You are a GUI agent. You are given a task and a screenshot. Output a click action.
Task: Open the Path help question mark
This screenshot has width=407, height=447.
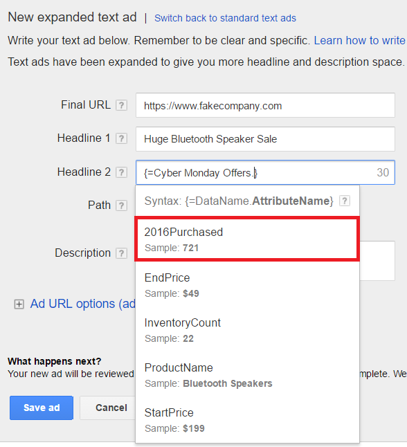coord(121,206)
